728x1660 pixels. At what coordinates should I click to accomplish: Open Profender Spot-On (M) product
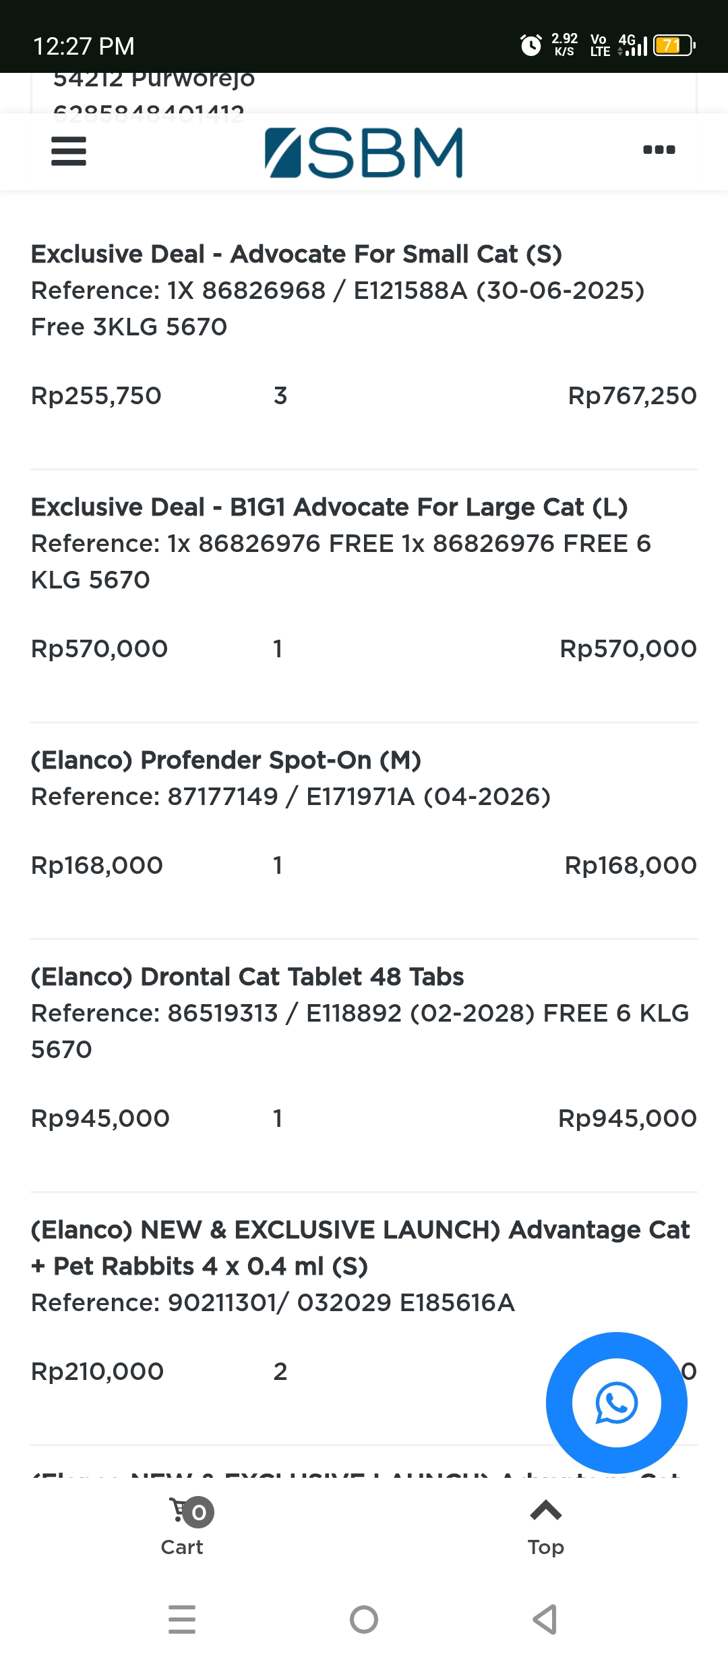[x=226, y=760]
